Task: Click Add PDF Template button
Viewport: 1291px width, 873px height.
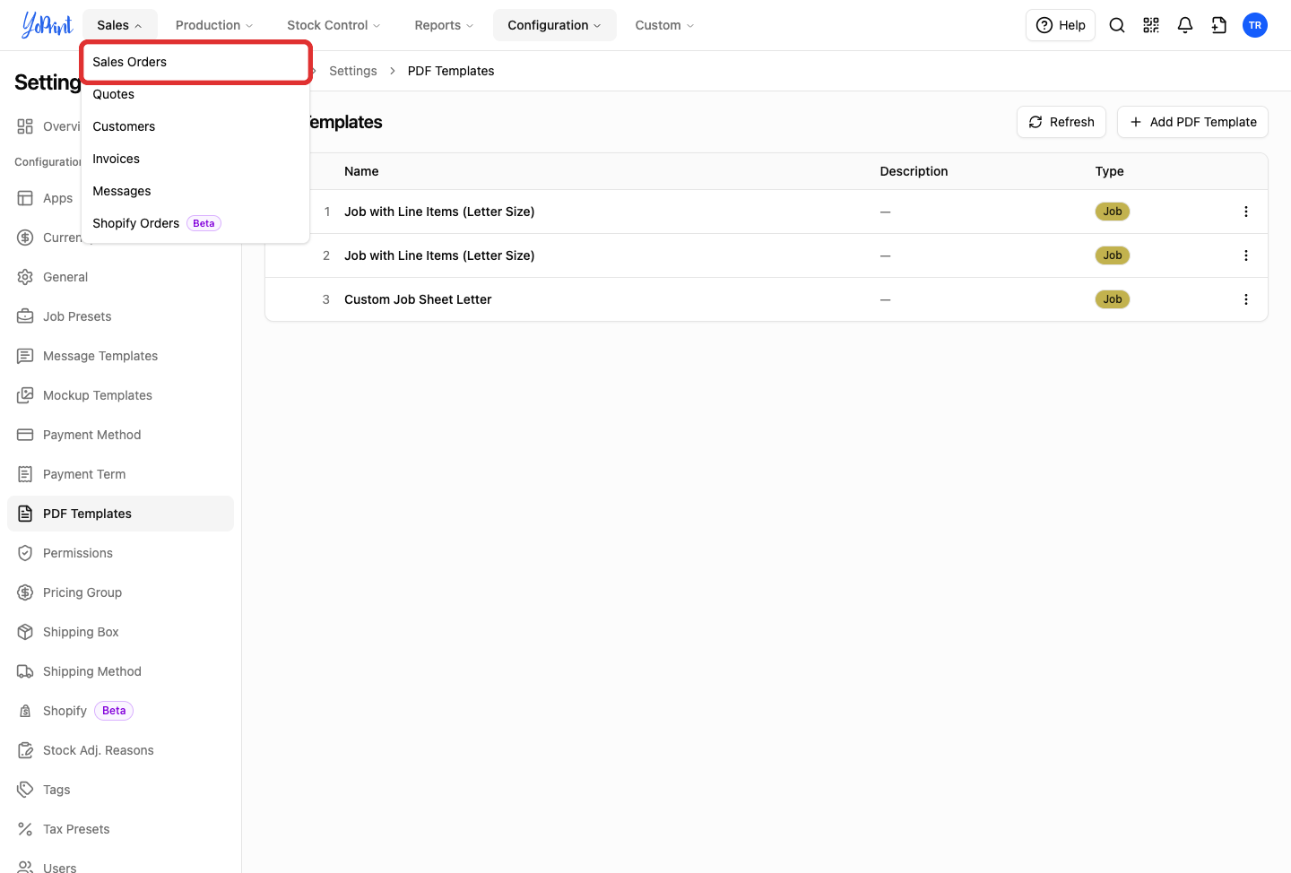Action: pyautogui.click(x=1192, y=122)
